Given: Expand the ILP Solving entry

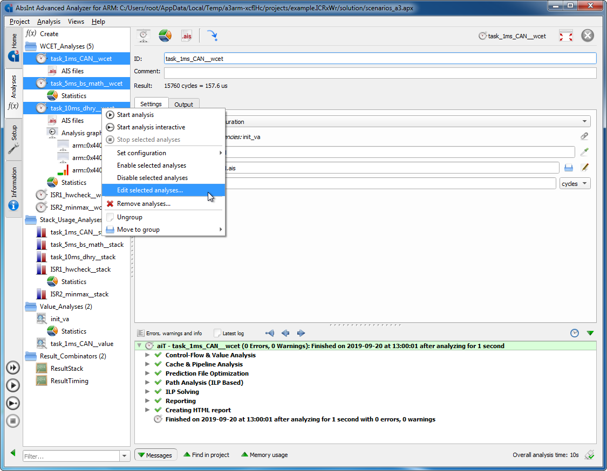Looking at the screenshot, I should point(147,391).
